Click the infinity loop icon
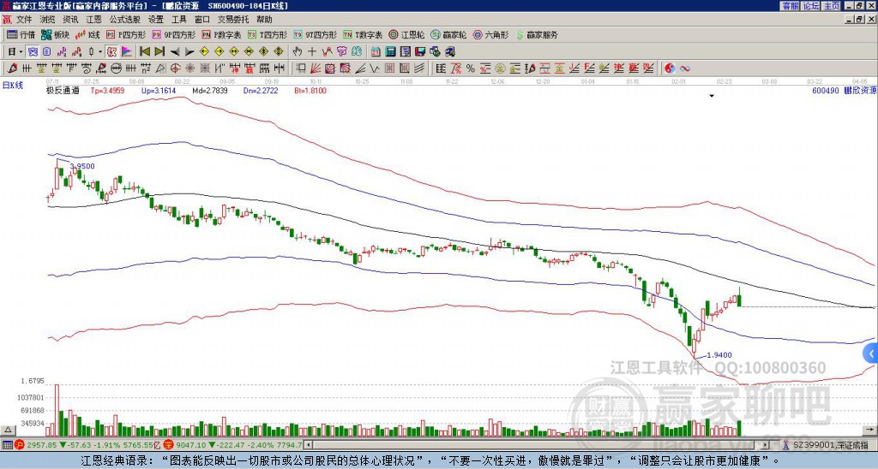This screenshot has height=469, width=878. tap(685, 68)
